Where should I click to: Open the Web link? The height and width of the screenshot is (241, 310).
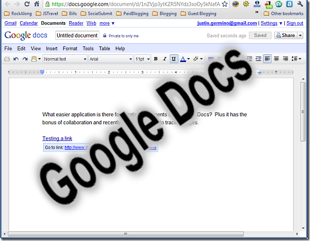(91, 23)
